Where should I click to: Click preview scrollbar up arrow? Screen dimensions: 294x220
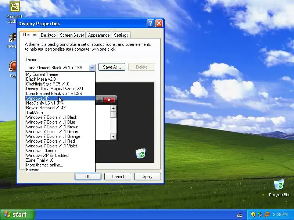tap(113, 109)
